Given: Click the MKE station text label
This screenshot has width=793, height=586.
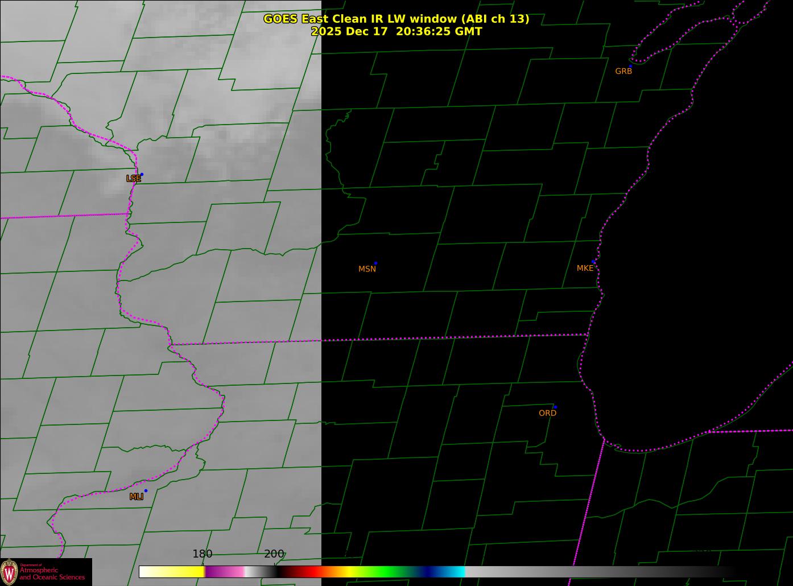Looking at the screenshot, I should [585, 268].
